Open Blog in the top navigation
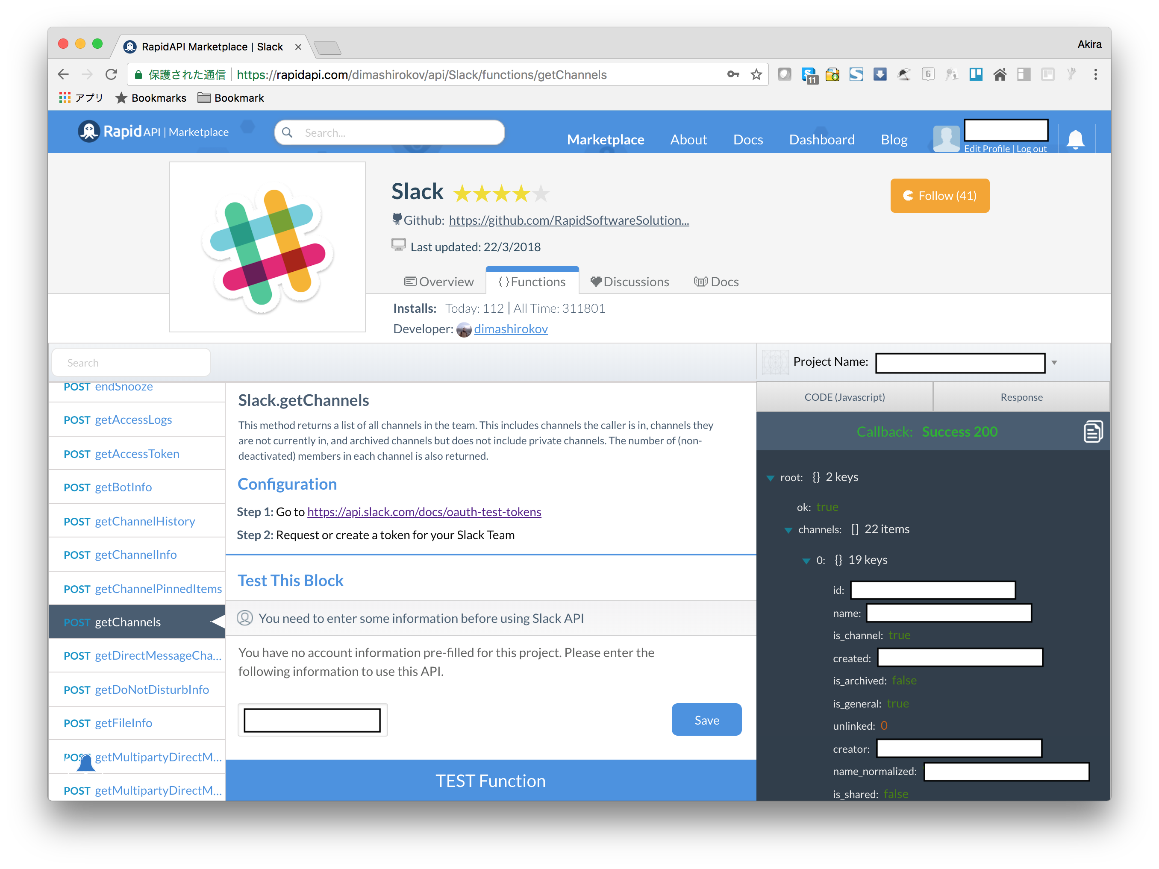Viewport: 1159px width, 869px height. point(894,139)
